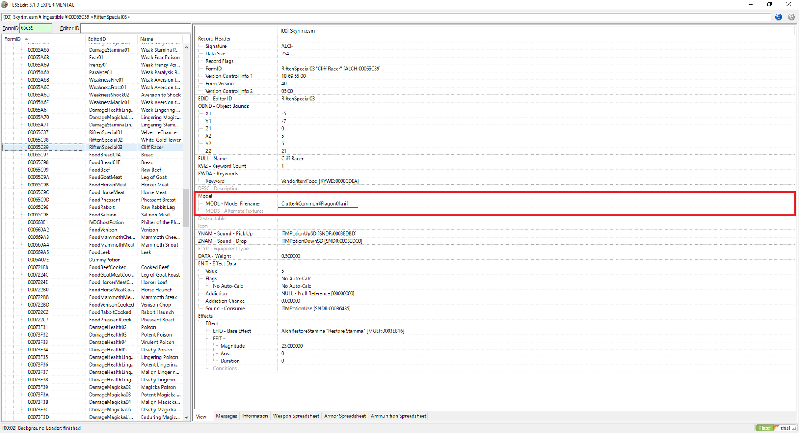Click the OBND - Object Bounds node
799x433 pixels.
[223, 106]
